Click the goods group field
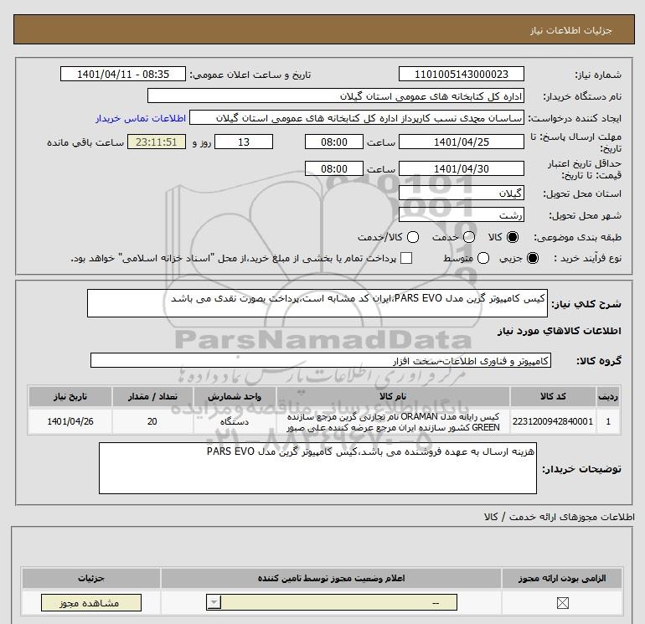The image size is (645, 624). tap(321, 360)
